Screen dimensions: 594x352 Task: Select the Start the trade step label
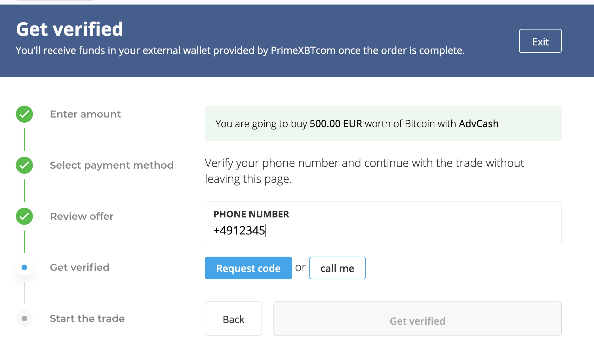[x=87, y=319]
